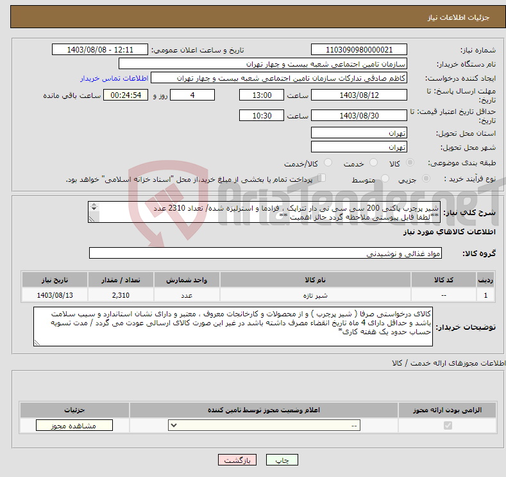Image resolution: width=506 pixels, height=477 pixels.
Task: Toggle the mandatory permit checkbox
Action: tap(448, 426)
